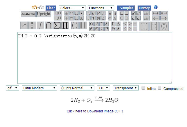Insert the big intersection operator
Viewport: 187px width, 127px height.
(49, 25)
